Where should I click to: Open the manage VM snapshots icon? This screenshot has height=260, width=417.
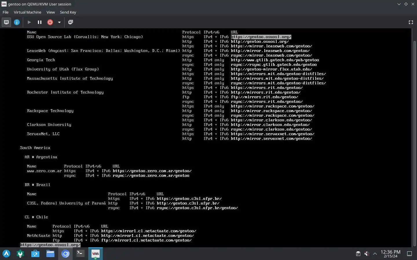(x=70, y=22)
